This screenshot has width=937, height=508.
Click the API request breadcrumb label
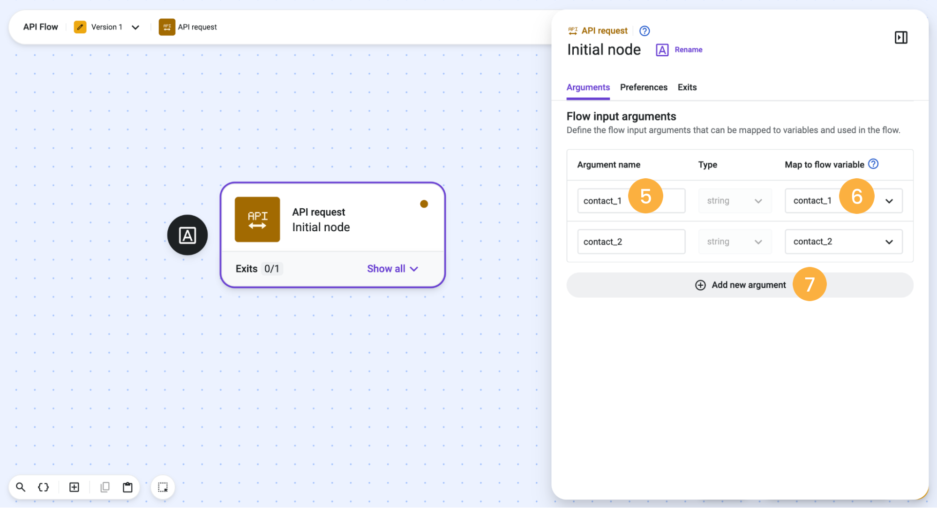tap(197, 27)
